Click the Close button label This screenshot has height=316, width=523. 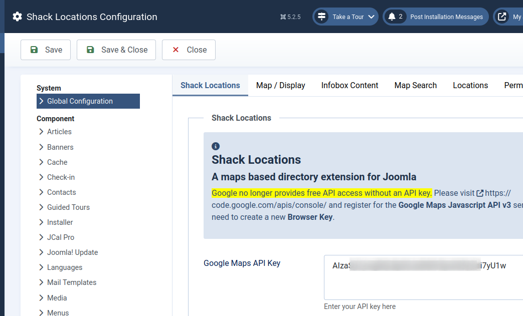197,50
